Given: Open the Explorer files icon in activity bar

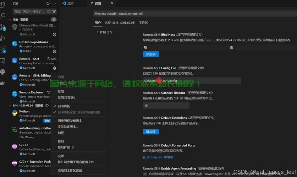Looking at the screenshot, I should pyautogui.click(x=2, y=5).
